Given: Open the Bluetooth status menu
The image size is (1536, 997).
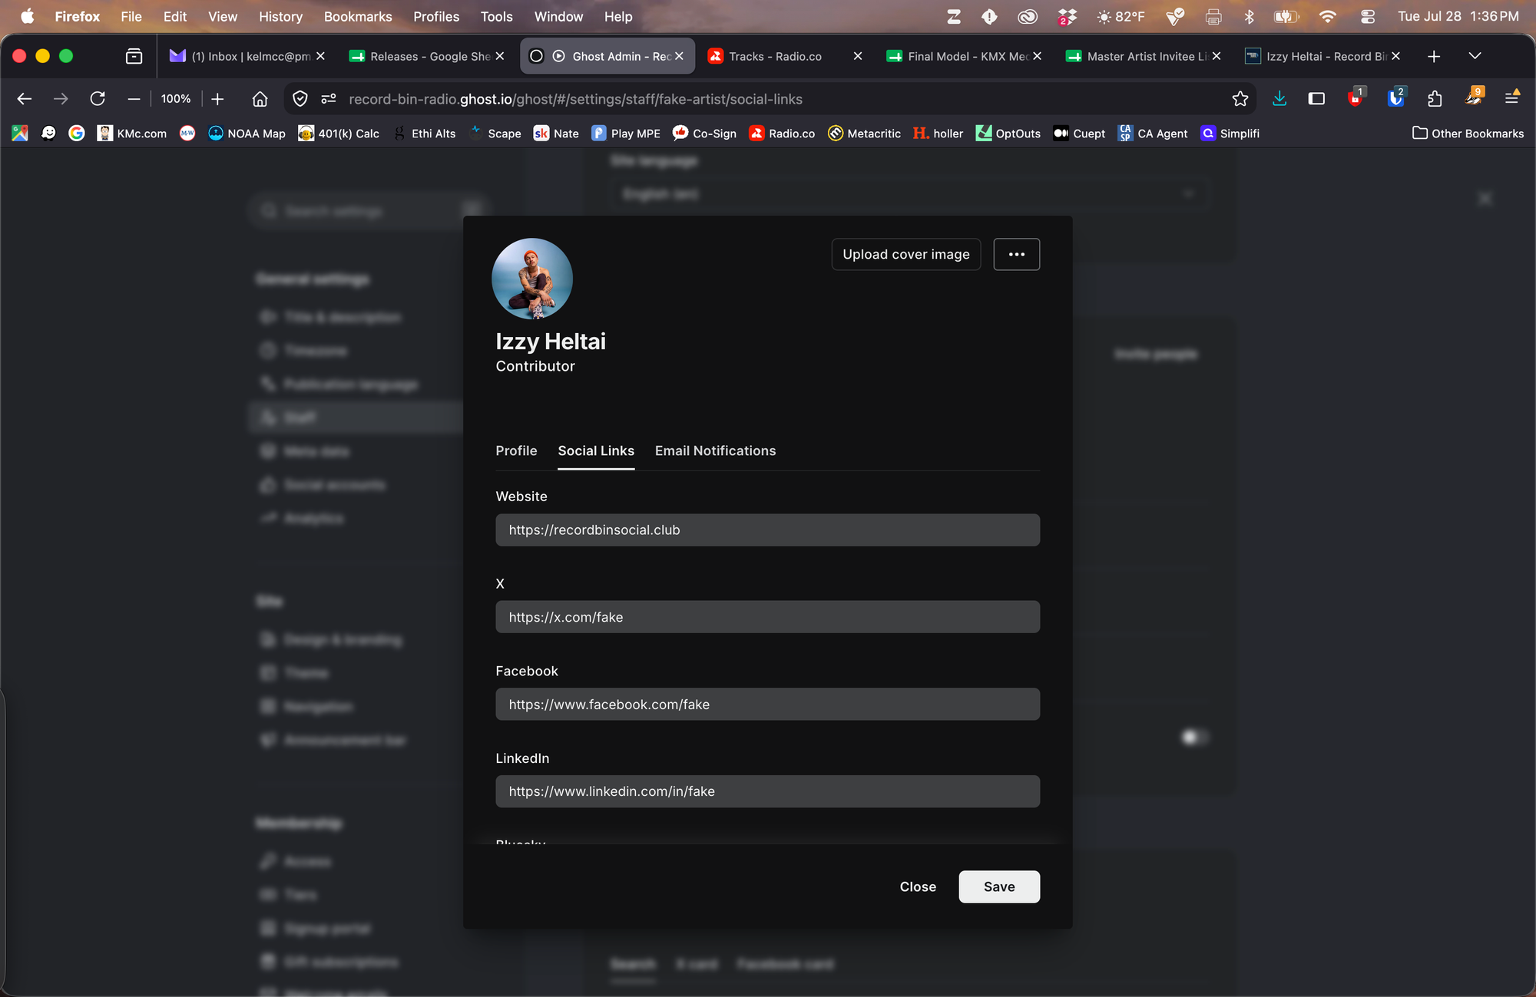Looking at the screenshot, I should [1249, 16].
